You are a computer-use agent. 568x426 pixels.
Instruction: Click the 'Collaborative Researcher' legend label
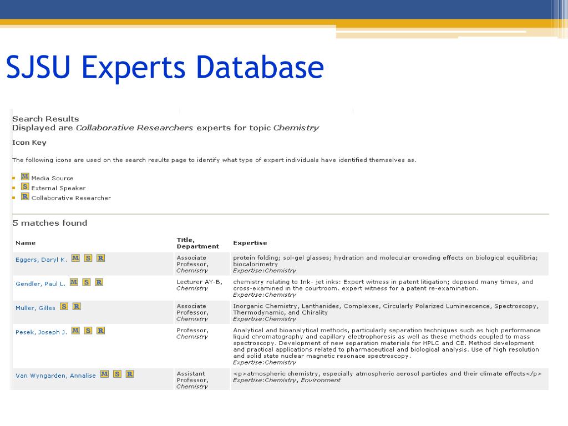pyautogui.click(x=71, y=198)
